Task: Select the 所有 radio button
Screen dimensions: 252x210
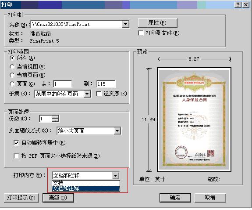Action: click(x=12, y=58)
